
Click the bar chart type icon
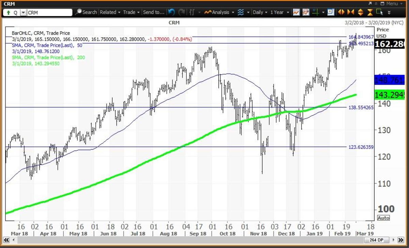tap(192, 12)
